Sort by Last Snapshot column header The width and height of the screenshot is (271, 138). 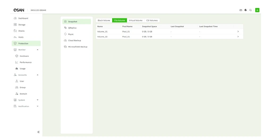[x=177, y=27]
